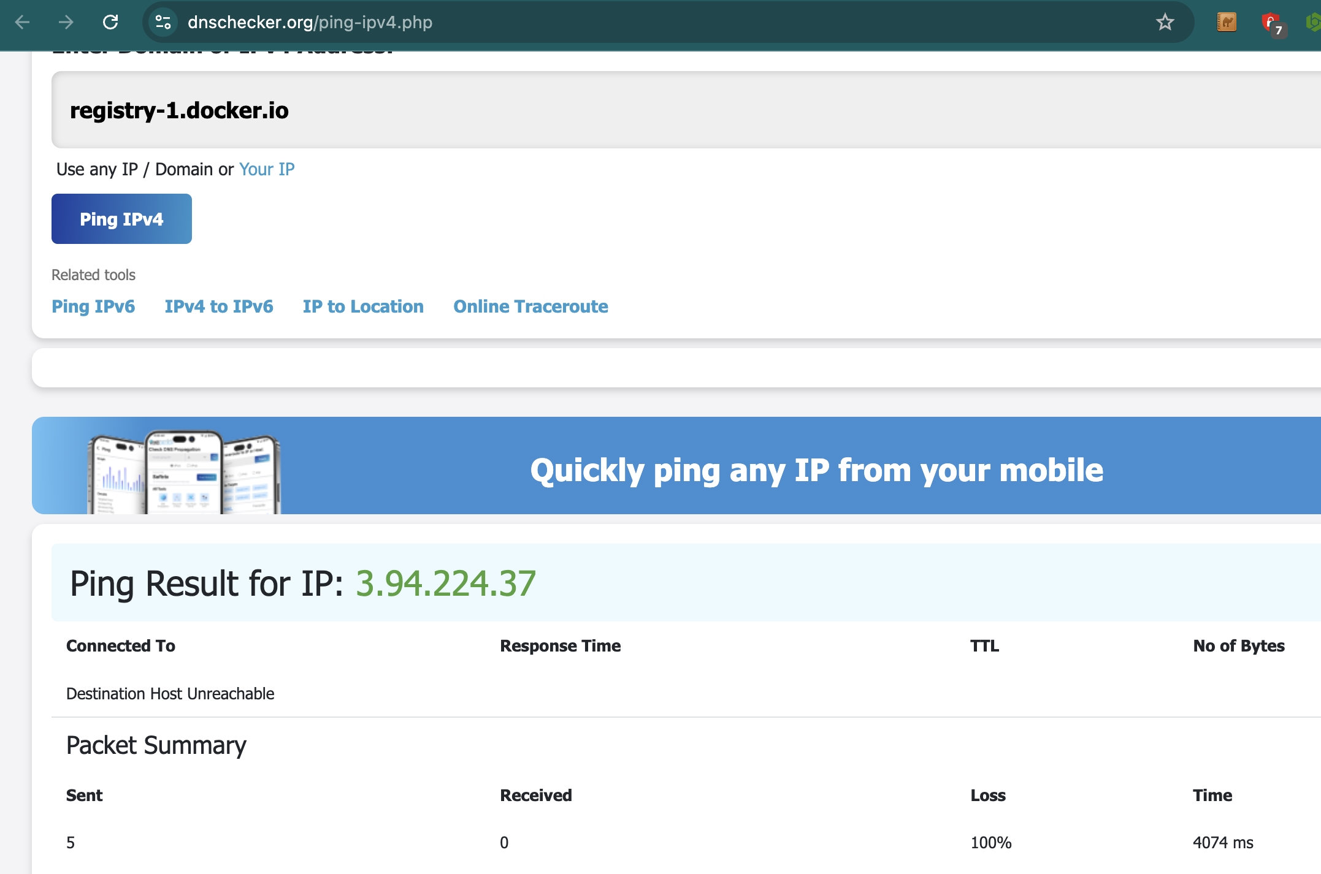Open the camel notebook browser extension
The height and width of the screenshot is (874, 1321).
[x=1226, y=23]
